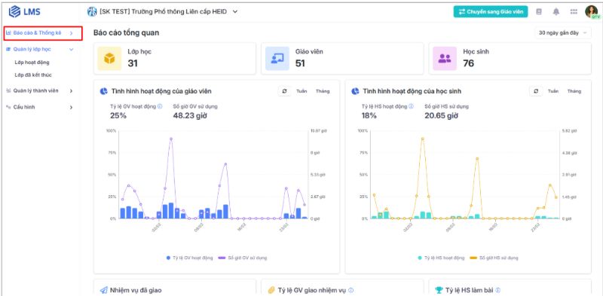Viewport: 603px width, 296px height.
Task: Refresh the student activity chart
Action: [x=536, y=91]
